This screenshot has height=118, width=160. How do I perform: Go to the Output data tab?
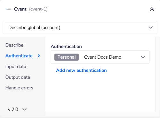tap(18, 77)
